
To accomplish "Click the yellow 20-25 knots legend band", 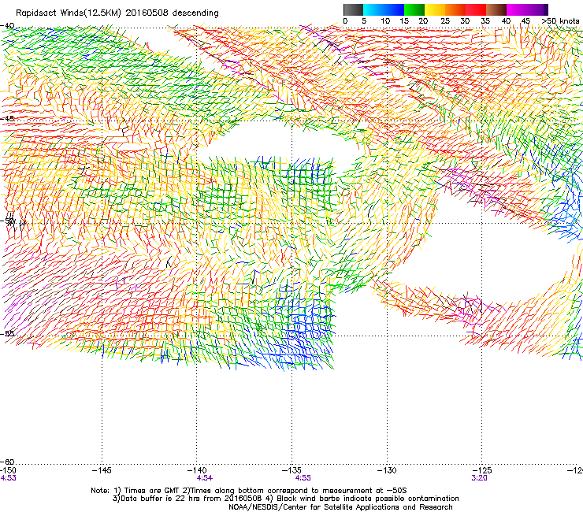I will click(x=435, y=9).
